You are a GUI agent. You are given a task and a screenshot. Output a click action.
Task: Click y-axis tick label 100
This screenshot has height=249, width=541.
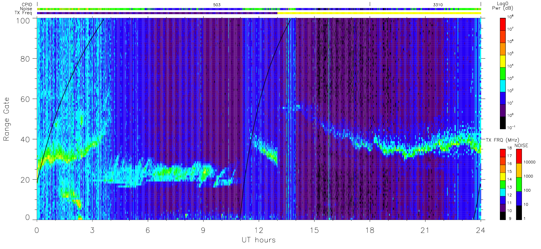(23, 21)
